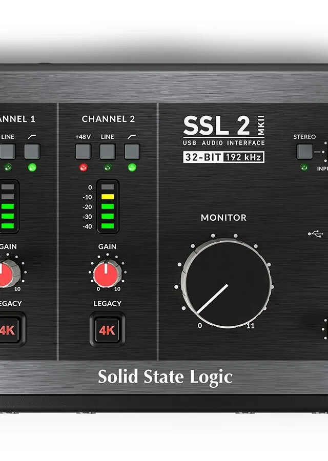Toggle the Channel 1 LINE button
Viewport: 328px width, 461px height.
(7, 152)
